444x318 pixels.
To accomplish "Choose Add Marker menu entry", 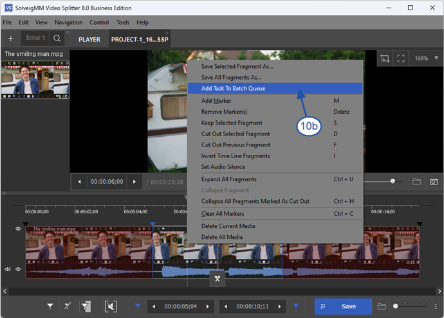I will pos(275,101).
